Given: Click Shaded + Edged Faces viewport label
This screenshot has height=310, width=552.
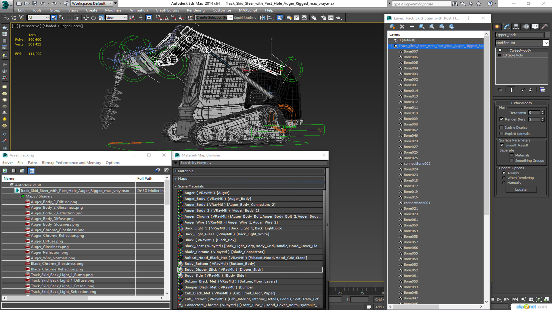Looking at the screenshot, I should pyautogui.click(x=63, y=26).
